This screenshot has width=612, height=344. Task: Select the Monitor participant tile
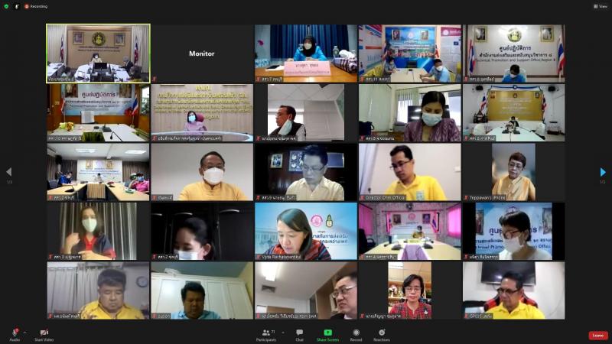[x=202, y=54]
